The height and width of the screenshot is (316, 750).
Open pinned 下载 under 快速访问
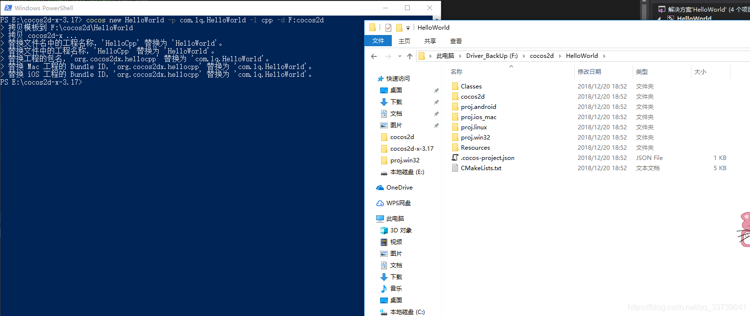tap(396, 102)
